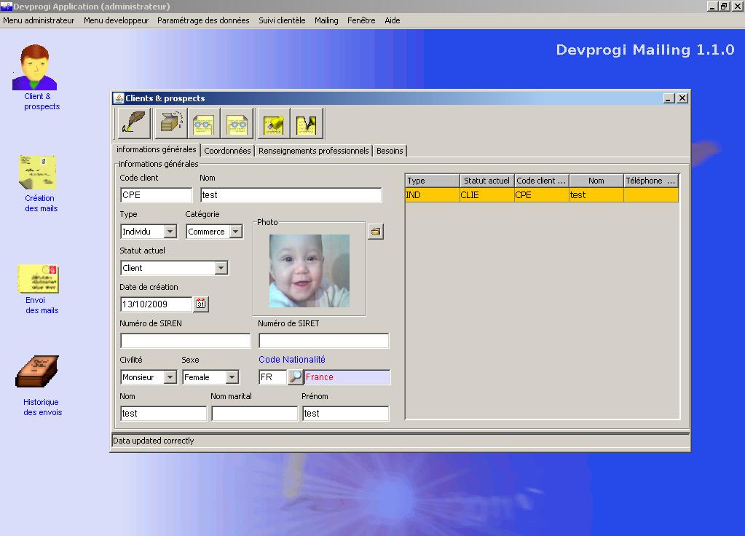Viewport: 745px width, 536px height.
Task: Restore down the Devprogi Application window
Action: pos(724,6)
